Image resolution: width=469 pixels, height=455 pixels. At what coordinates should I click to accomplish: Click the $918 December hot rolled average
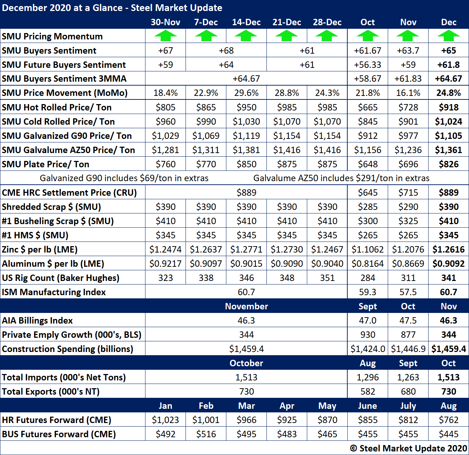pyautogui.click(x=448, y=107)
